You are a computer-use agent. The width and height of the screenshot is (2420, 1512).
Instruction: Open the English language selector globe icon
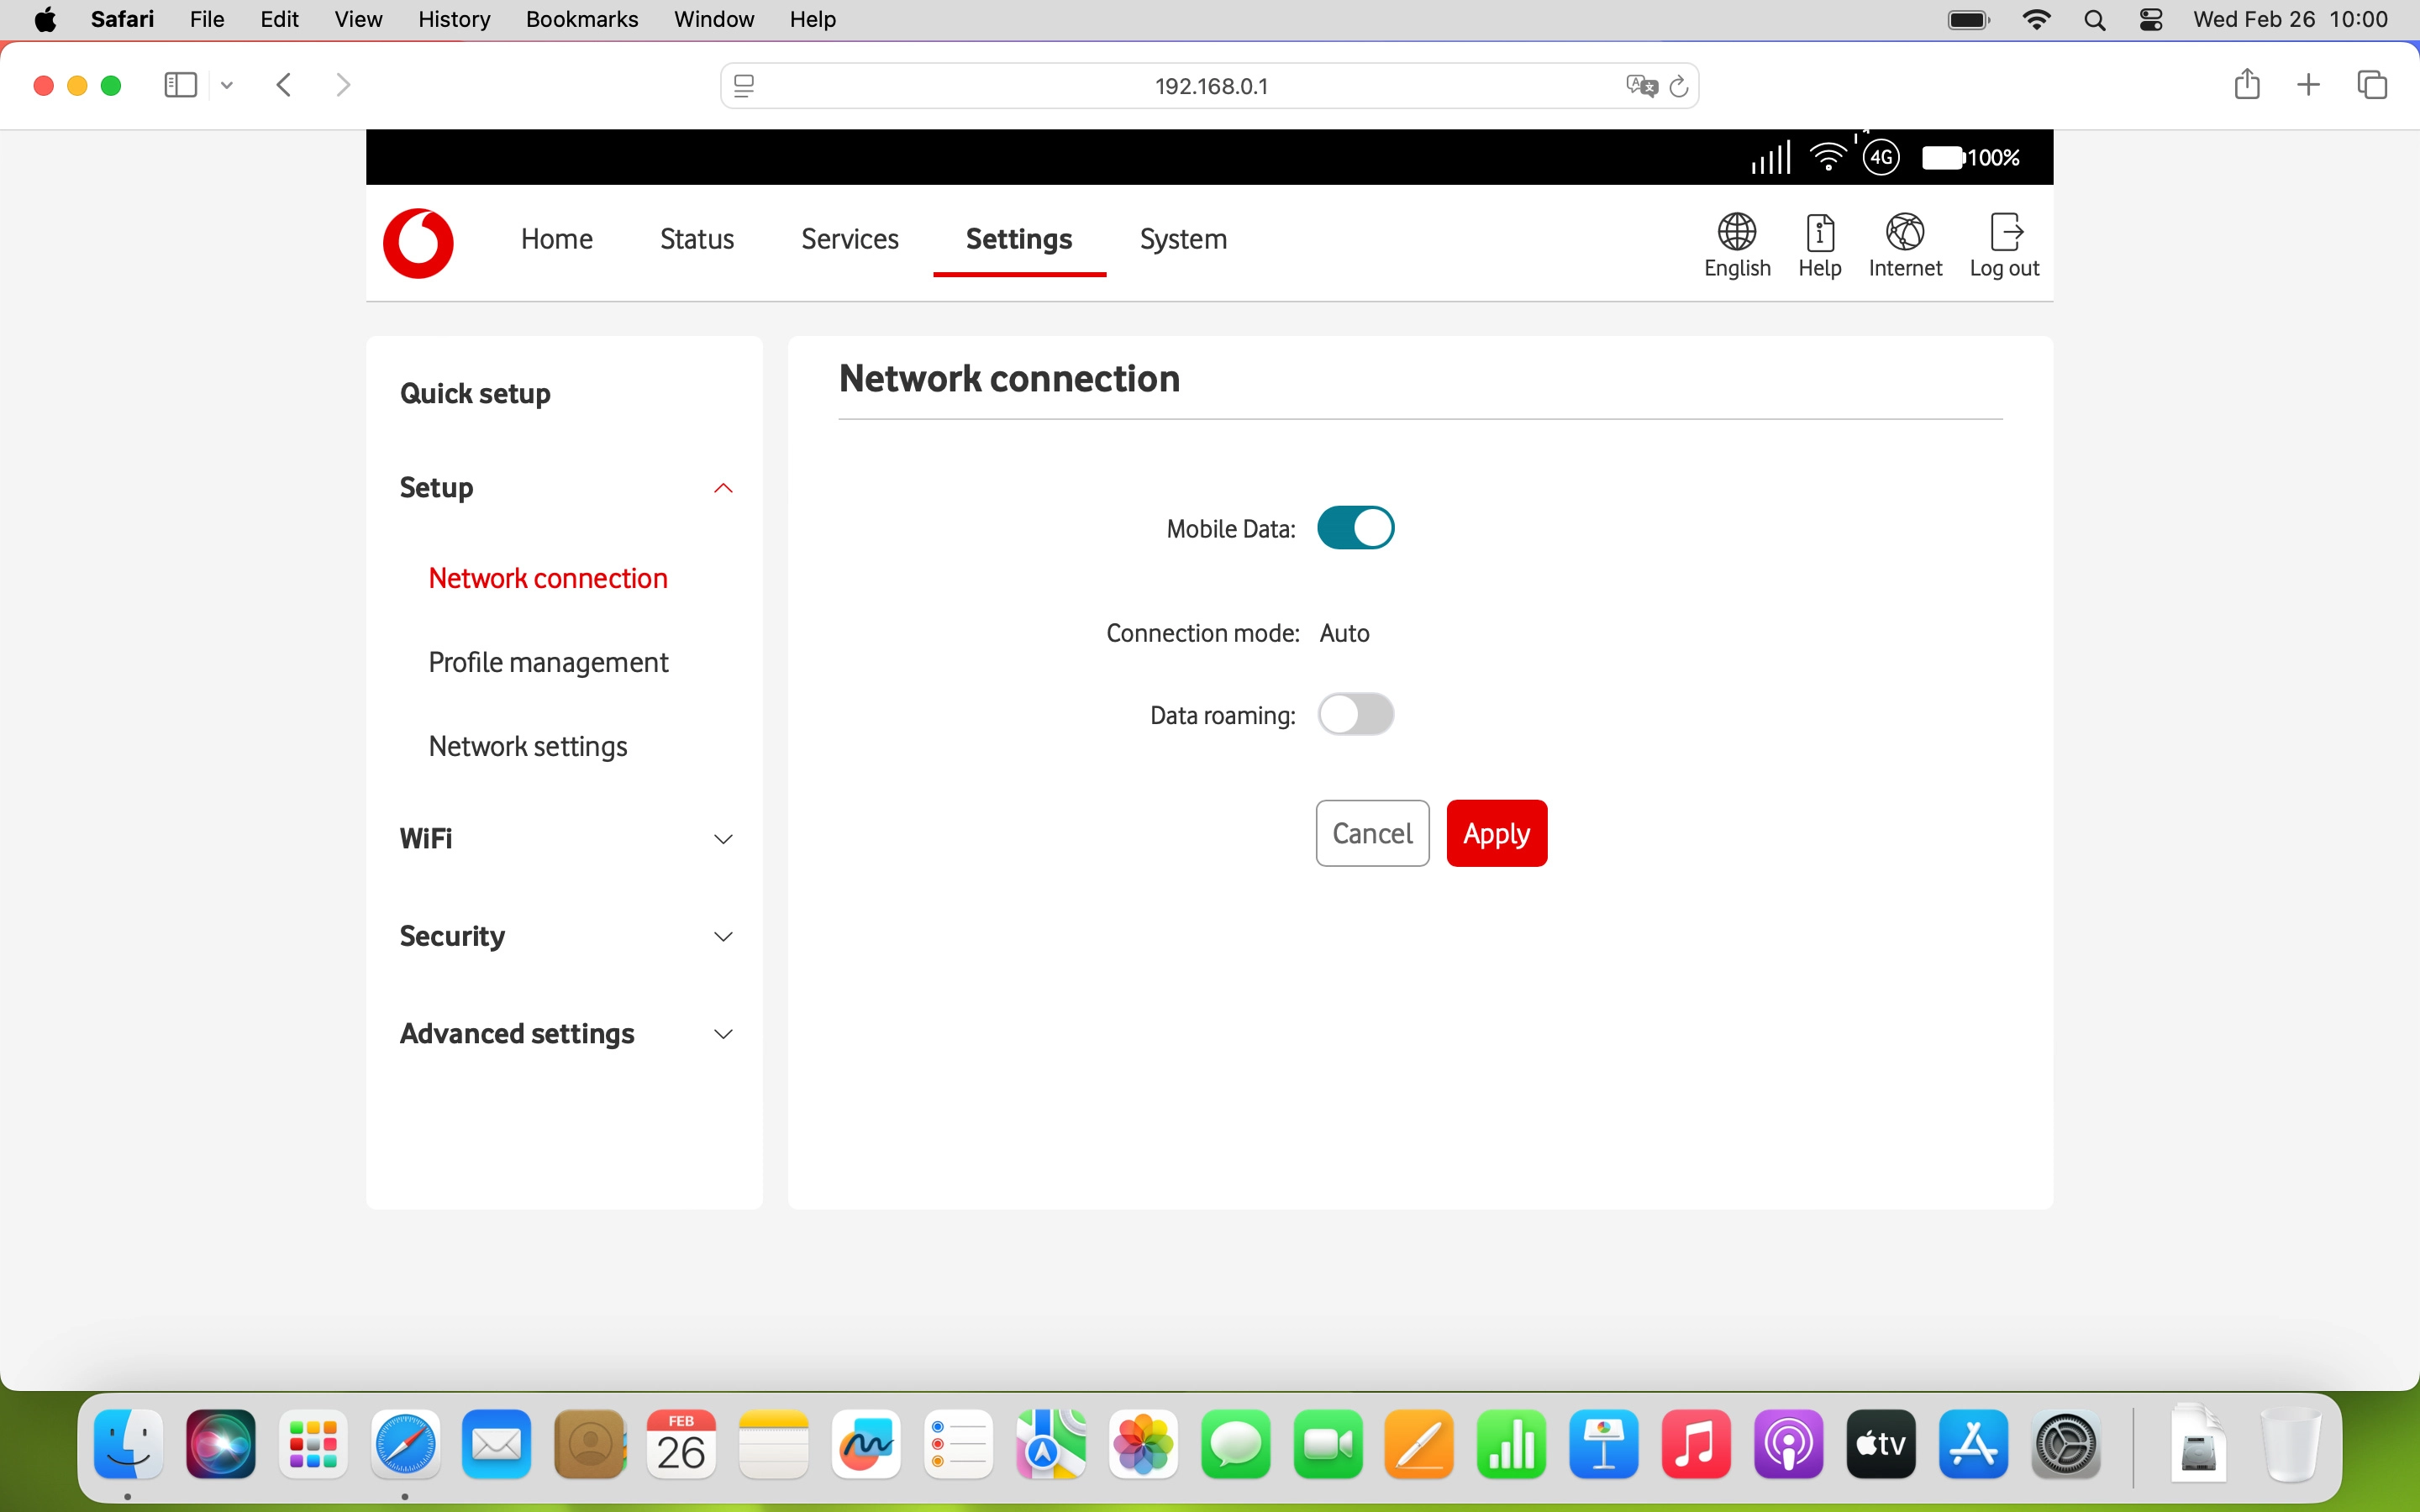click(x=1736, y=231)
